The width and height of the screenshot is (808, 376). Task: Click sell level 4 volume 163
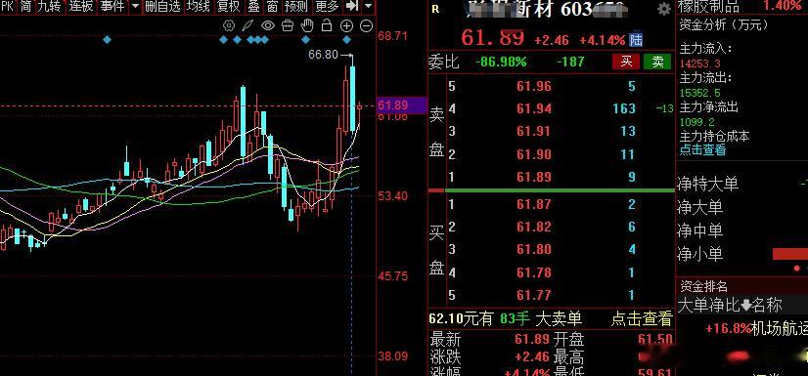tap(624, 108)
